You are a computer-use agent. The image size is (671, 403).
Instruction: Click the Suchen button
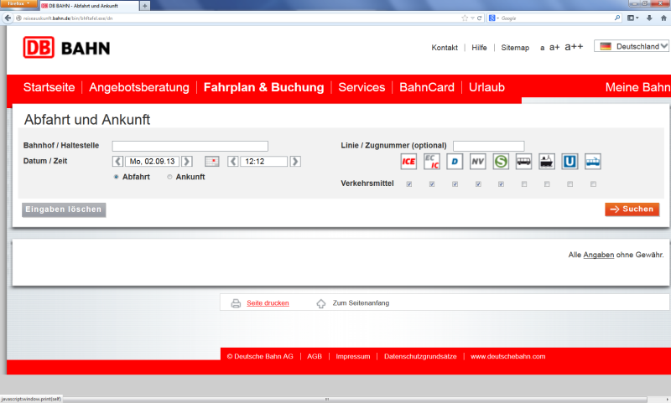(x=632, y=209)
